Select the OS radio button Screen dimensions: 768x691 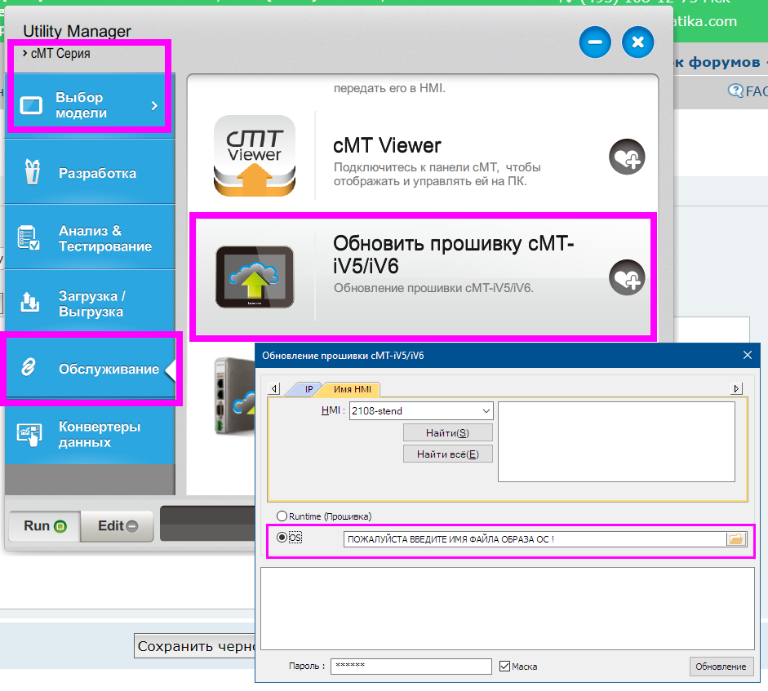tap(282, 538)
